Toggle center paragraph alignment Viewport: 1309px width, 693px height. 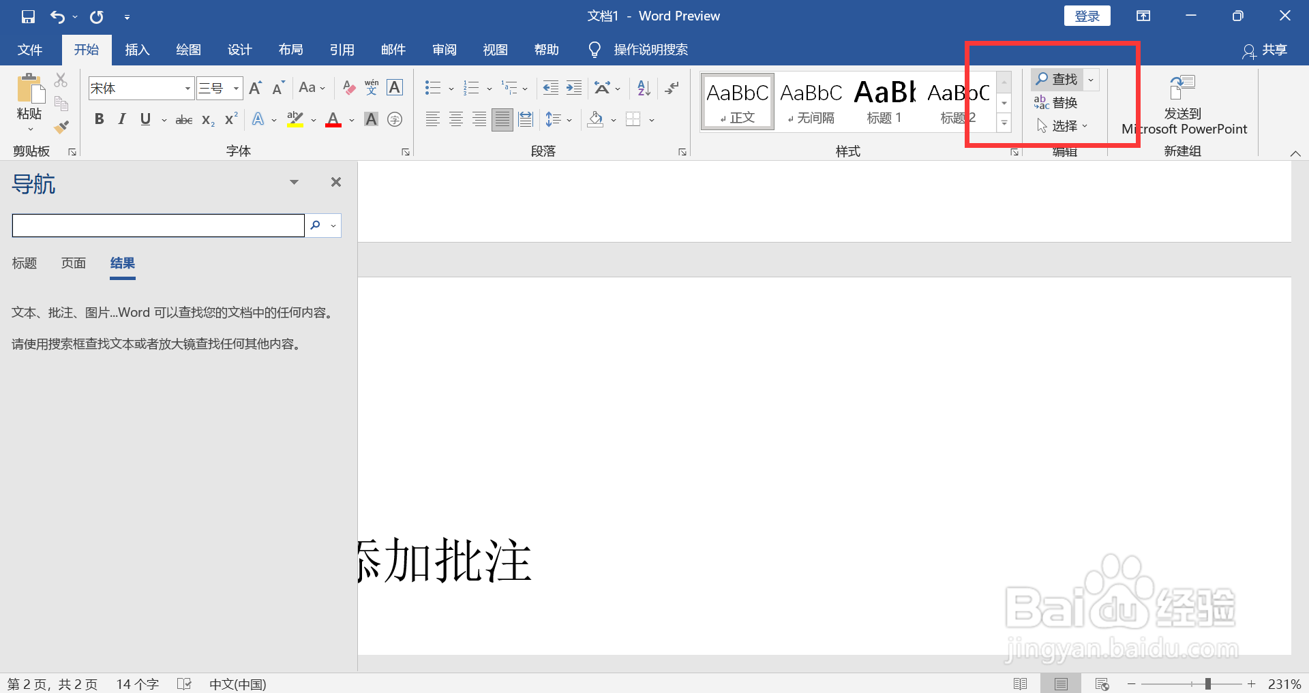pyautogui.click(x=456, y=120)
